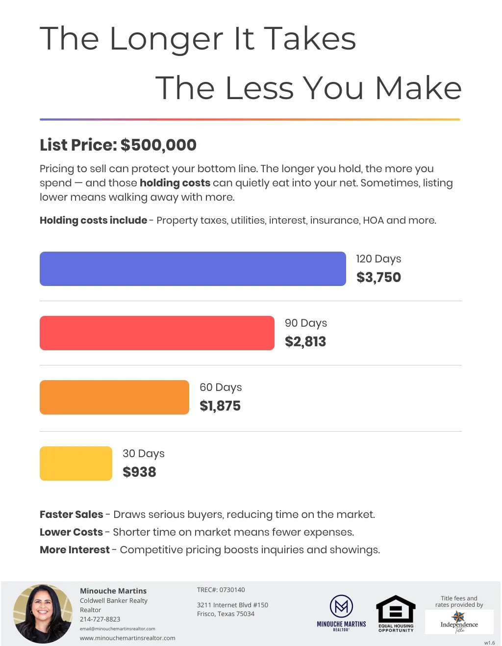The image size is (502, 646).
Task: Click the rainbow gradient divider line
Action: (x=250, y=119)
